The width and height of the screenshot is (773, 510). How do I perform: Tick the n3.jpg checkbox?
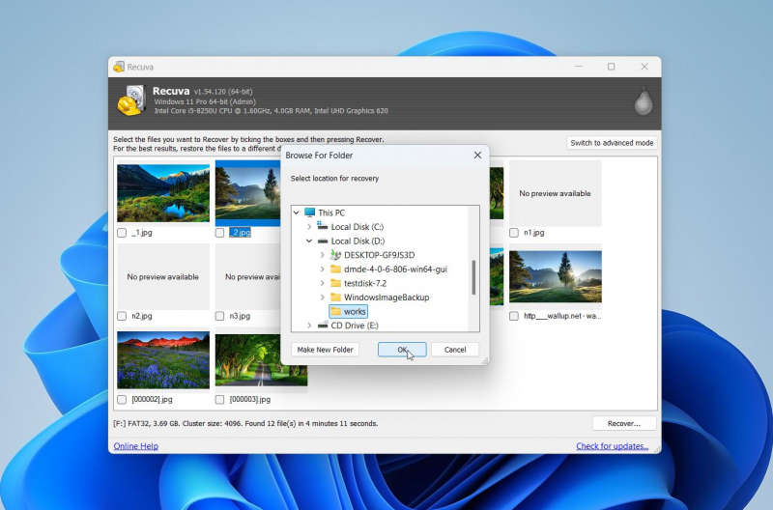click(220, 316)
